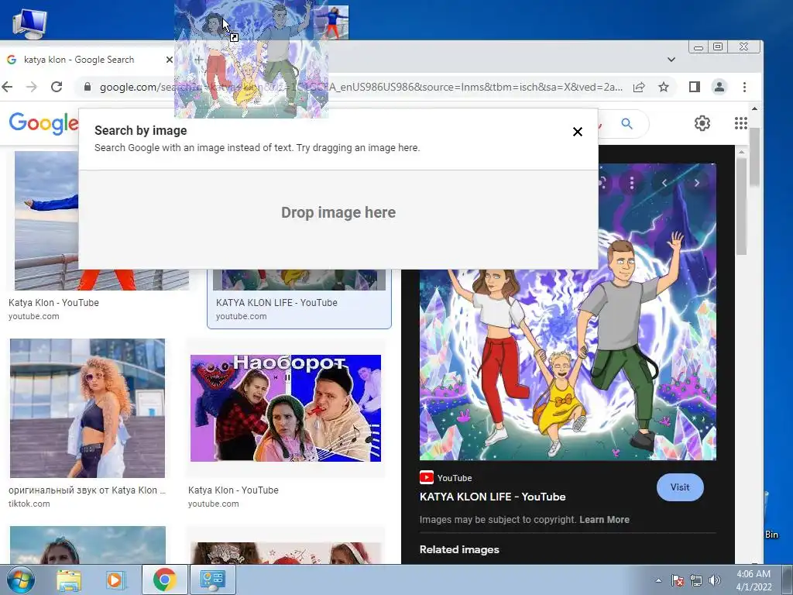Launch Windows Media Player from taskbar

coord(115,580)
